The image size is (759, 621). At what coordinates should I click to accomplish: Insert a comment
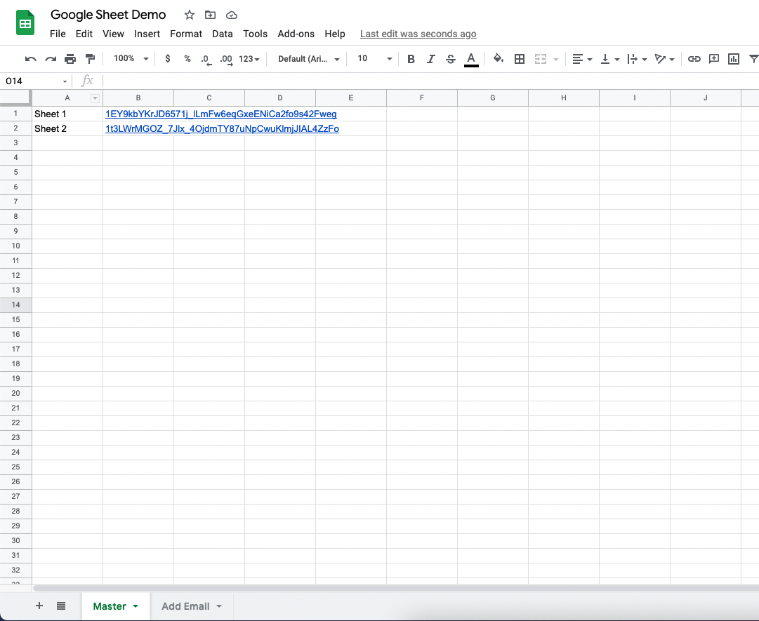[713, 59]
